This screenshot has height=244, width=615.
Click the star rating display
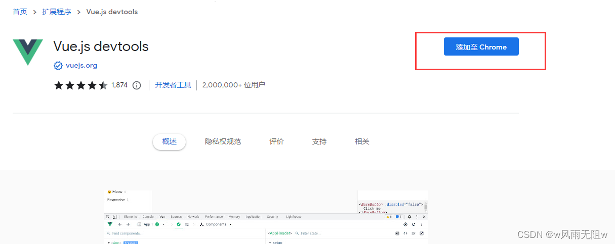tap(80, 85)
